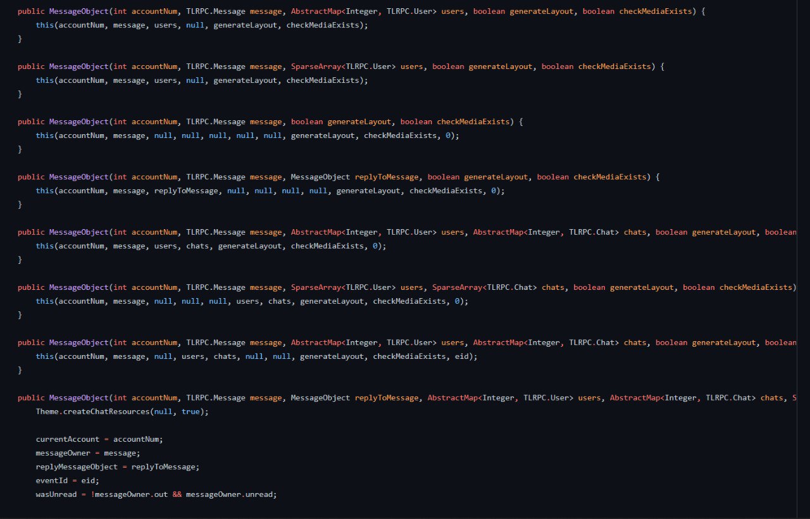The width and height of the screenshot is (810, 519).
Task: Click the this() call passing five consecutive nulls
Action: pos(247,135)
